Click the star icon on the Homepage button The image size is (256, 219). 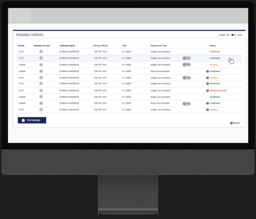[x=23, y=120]
